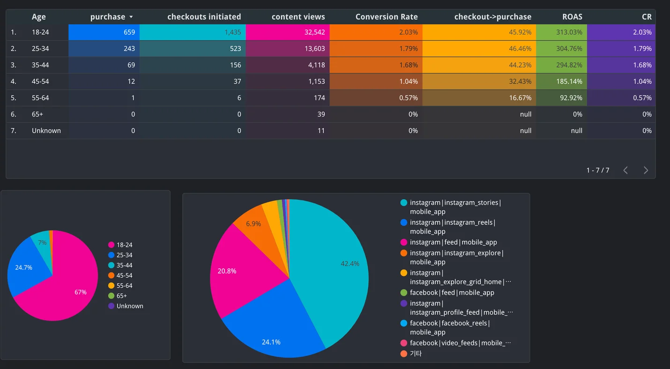The image size is (670, 369).
Task: Click the Conversion Rate column header
Action: coord(386,17)
